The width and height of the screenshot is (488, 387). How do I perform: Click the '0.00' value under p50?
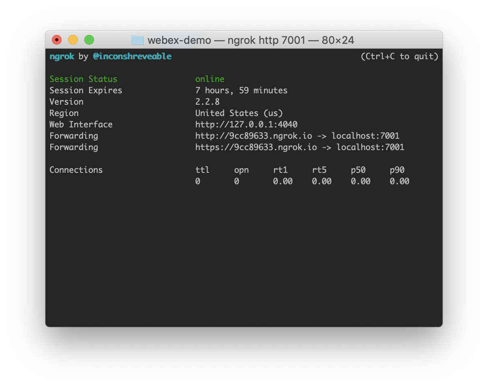pyautogui.click(x=361, y=181)
